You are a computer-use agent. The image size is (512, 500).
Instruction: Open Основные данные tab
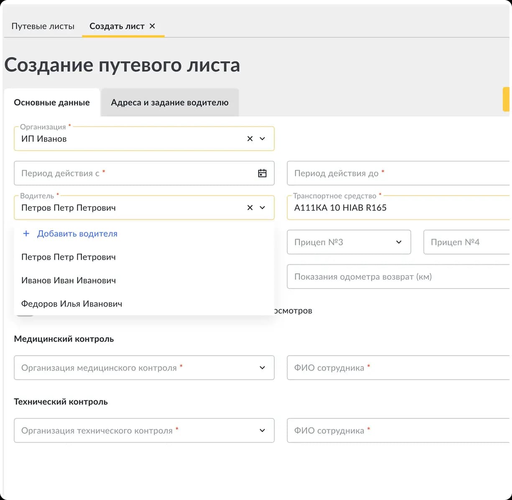[x=52, y=103]
